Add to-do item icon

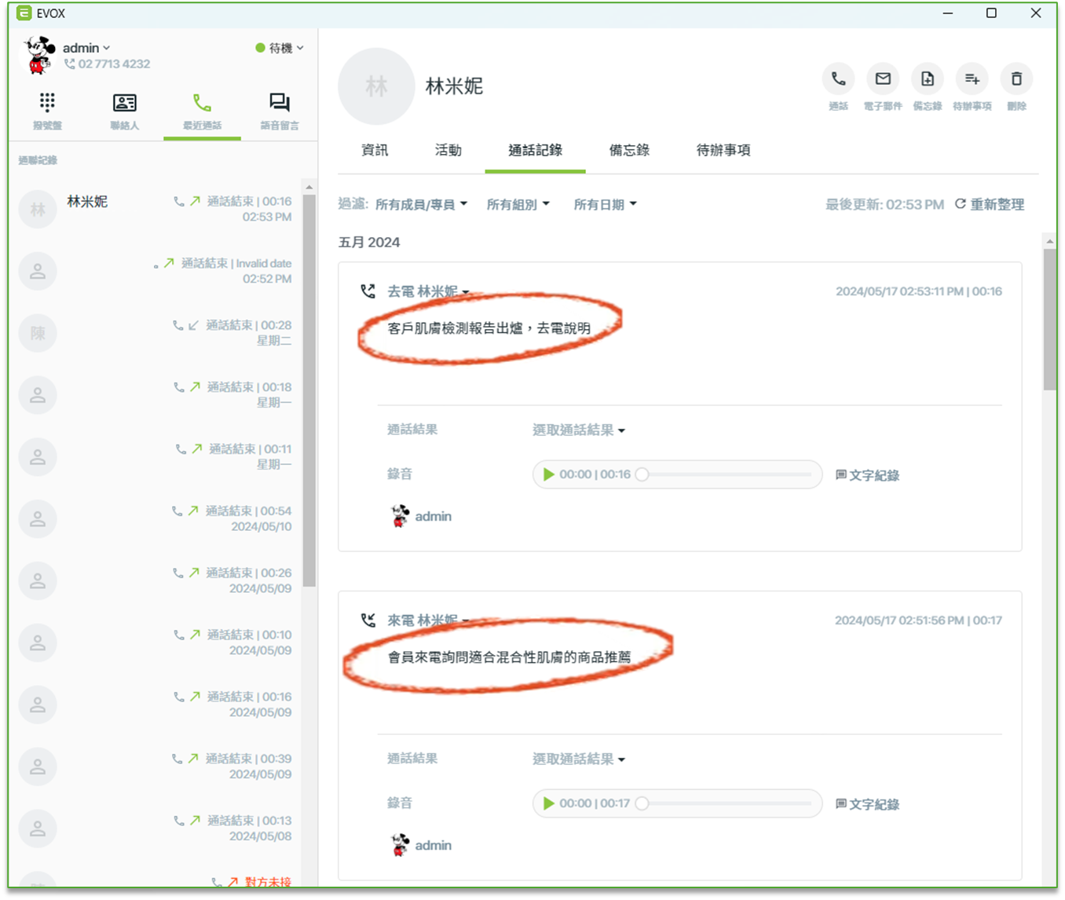[x=972, y=79]
